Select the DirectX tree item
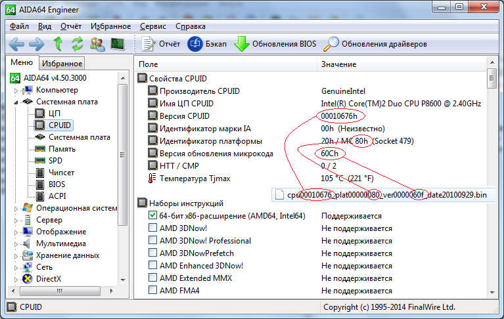Viewport: 504px width, 319px height. click(x=49, y=279)
